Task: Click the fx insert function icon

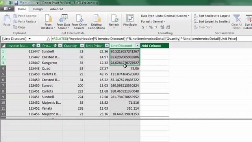Action: [48, 39]
